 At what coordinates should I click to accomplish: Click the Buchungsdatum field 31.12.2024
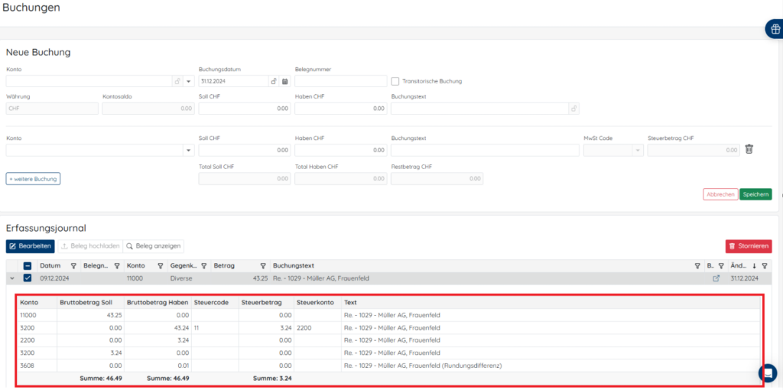coord(233,81)
